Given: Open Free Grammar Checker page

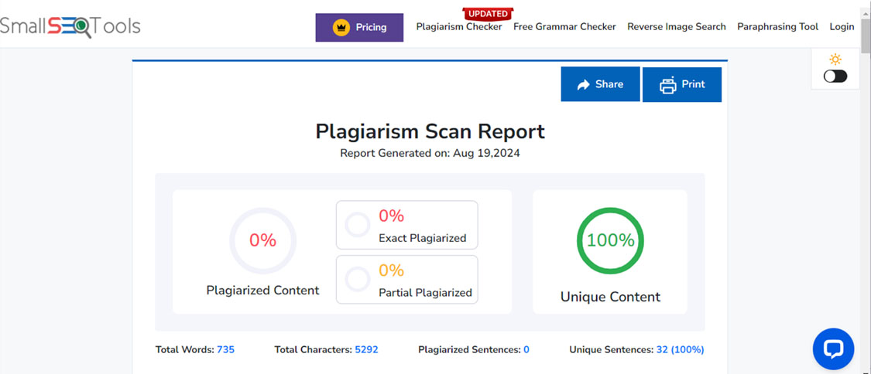Looking at the screenshot, I should click(x=564, y=27).
